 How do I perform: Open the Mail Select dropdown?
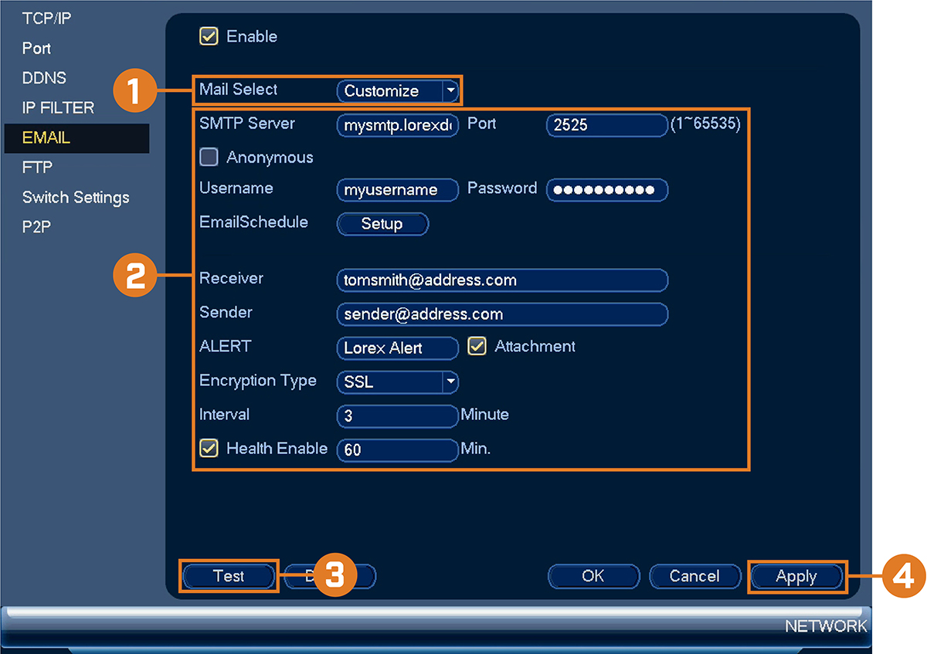[x=398, y=91]
